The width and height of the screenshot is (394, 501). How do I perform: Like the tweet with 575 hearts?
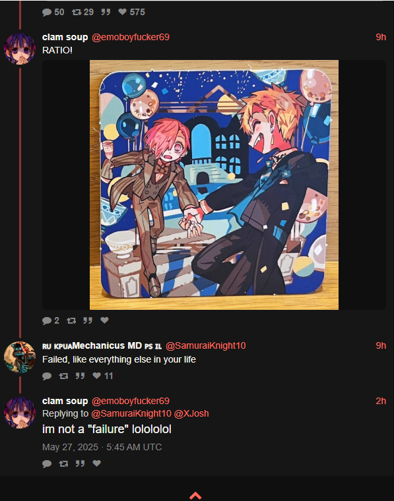pyautogui.click(x=123, y=12)
